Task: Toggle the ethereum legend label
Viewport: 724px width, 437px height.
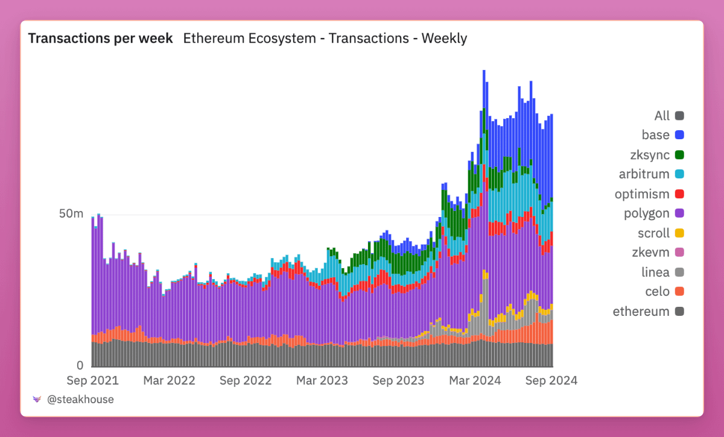Action: click(641, 312)
